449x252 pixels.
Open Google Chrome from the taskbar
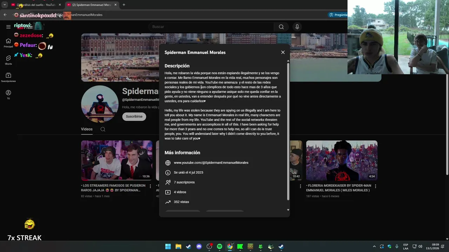230,246
